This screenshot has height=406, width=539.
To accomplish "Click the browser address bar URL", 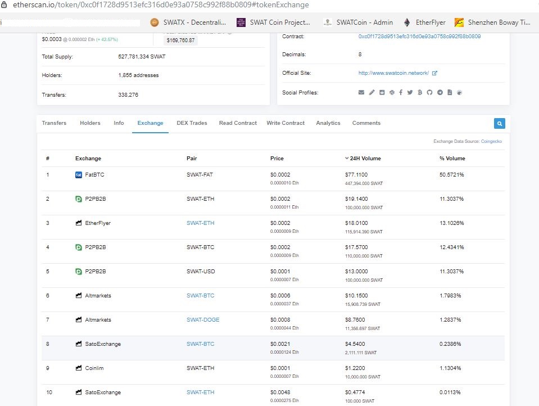I will coord(161,5).
